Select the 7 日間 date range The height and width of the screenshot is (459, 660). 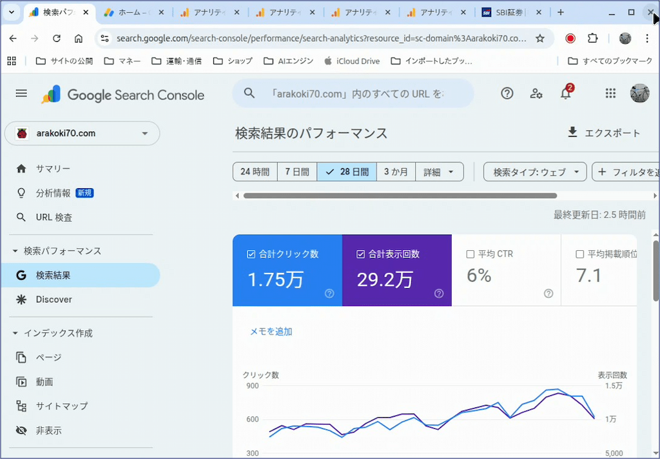297,172
